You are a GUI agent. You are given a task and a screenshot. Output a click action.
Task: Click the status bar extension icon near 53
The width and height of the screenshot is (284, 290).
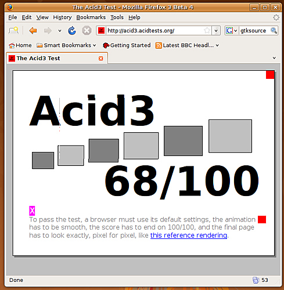pos(256,280)
